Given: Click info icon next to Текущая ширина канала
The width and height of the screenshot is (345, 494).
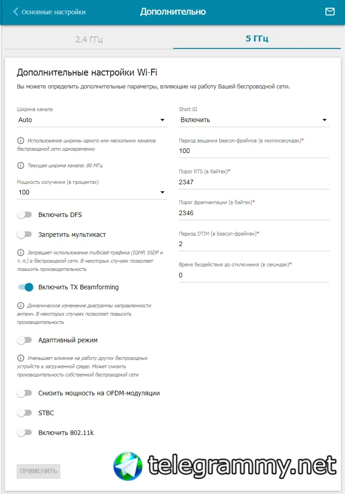Looking at the screenshot, I should (x=20, y=165).
